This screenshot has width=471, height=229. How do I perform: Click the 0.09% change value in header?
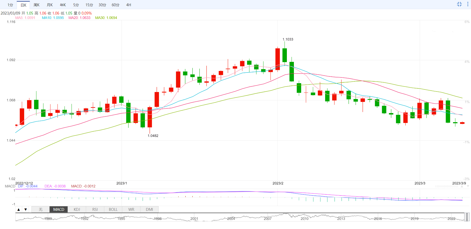point(87,13)
